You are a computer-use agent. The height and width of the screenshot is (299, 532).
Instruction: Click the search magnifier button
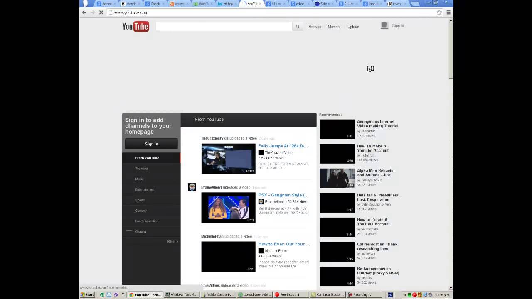tap(298, 27)
